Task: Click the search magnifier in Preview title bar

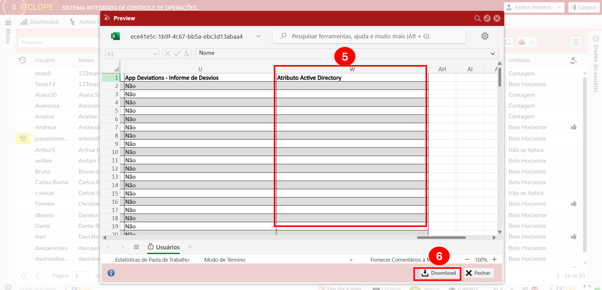Action: 477,18
